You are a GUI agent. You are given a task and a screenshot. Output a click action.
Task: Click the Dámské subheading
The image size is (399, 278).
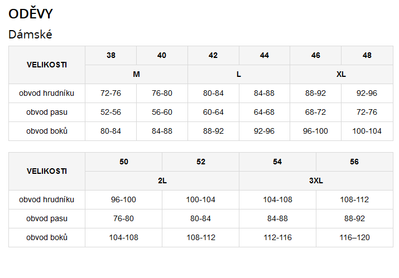(x=30, y=35)
